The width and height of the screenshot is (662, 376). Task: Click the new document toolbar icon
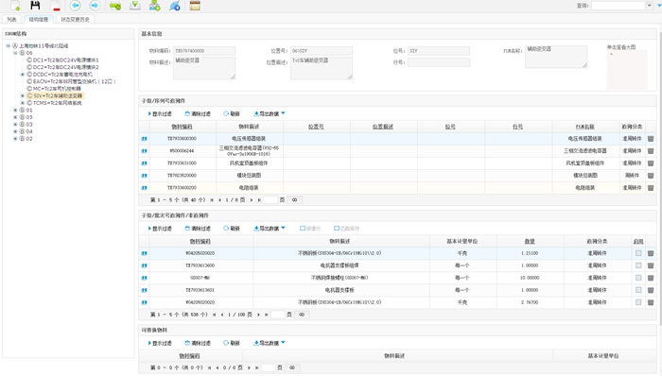(x=15, y=6)
